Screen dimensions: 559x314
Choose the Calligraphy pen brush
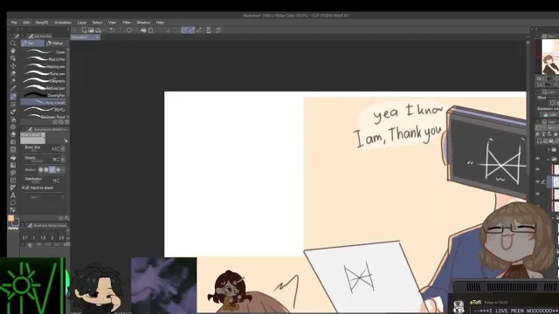[x=45, y=81]
